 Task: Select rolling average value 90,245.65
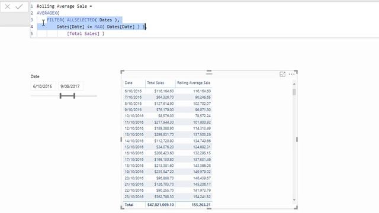(203, 97)
